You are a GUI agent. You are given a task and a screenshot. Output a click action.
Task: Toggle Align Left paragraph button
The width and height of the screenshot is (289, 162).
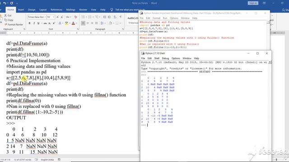[x=83, y=23]
